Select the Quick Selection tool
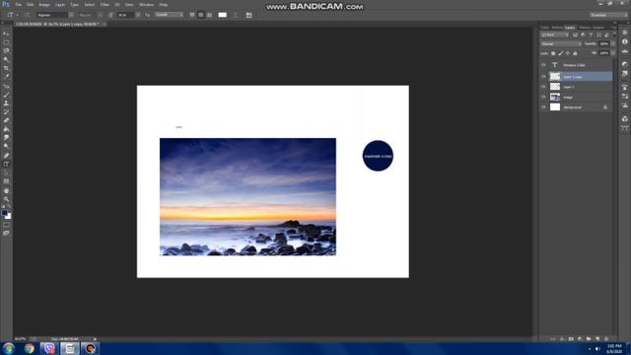Image resolution: width=631 pixels, height=355 pixels. click(6, 59)
